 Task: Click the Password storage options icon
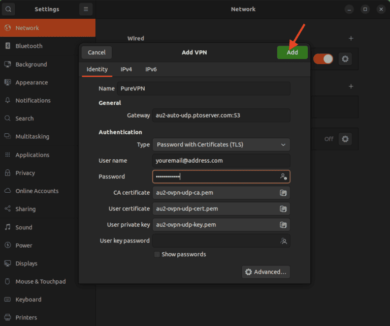point(283,176)
